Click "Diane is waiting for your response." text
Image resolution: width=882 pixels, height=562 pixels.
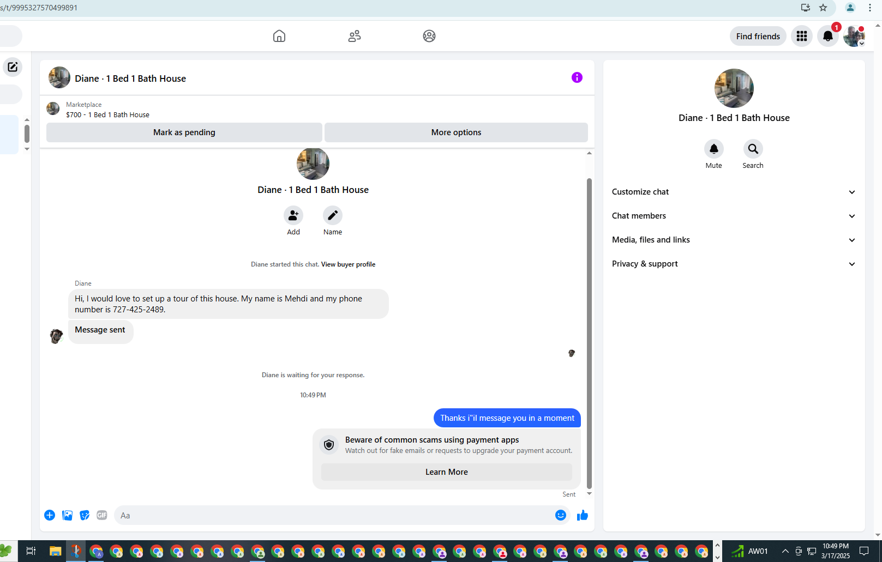click(x=313, y=375)
